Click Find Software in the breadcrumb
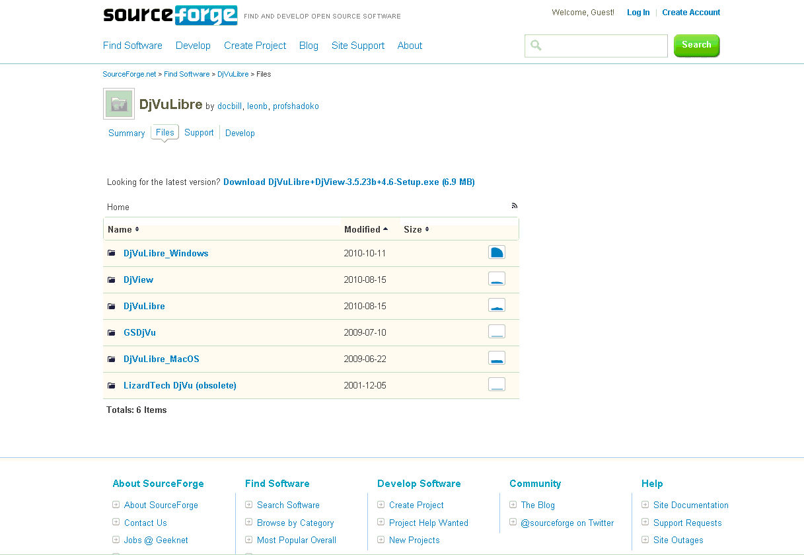The width and height of the screenshot is (804, 555). coord(187,74)
